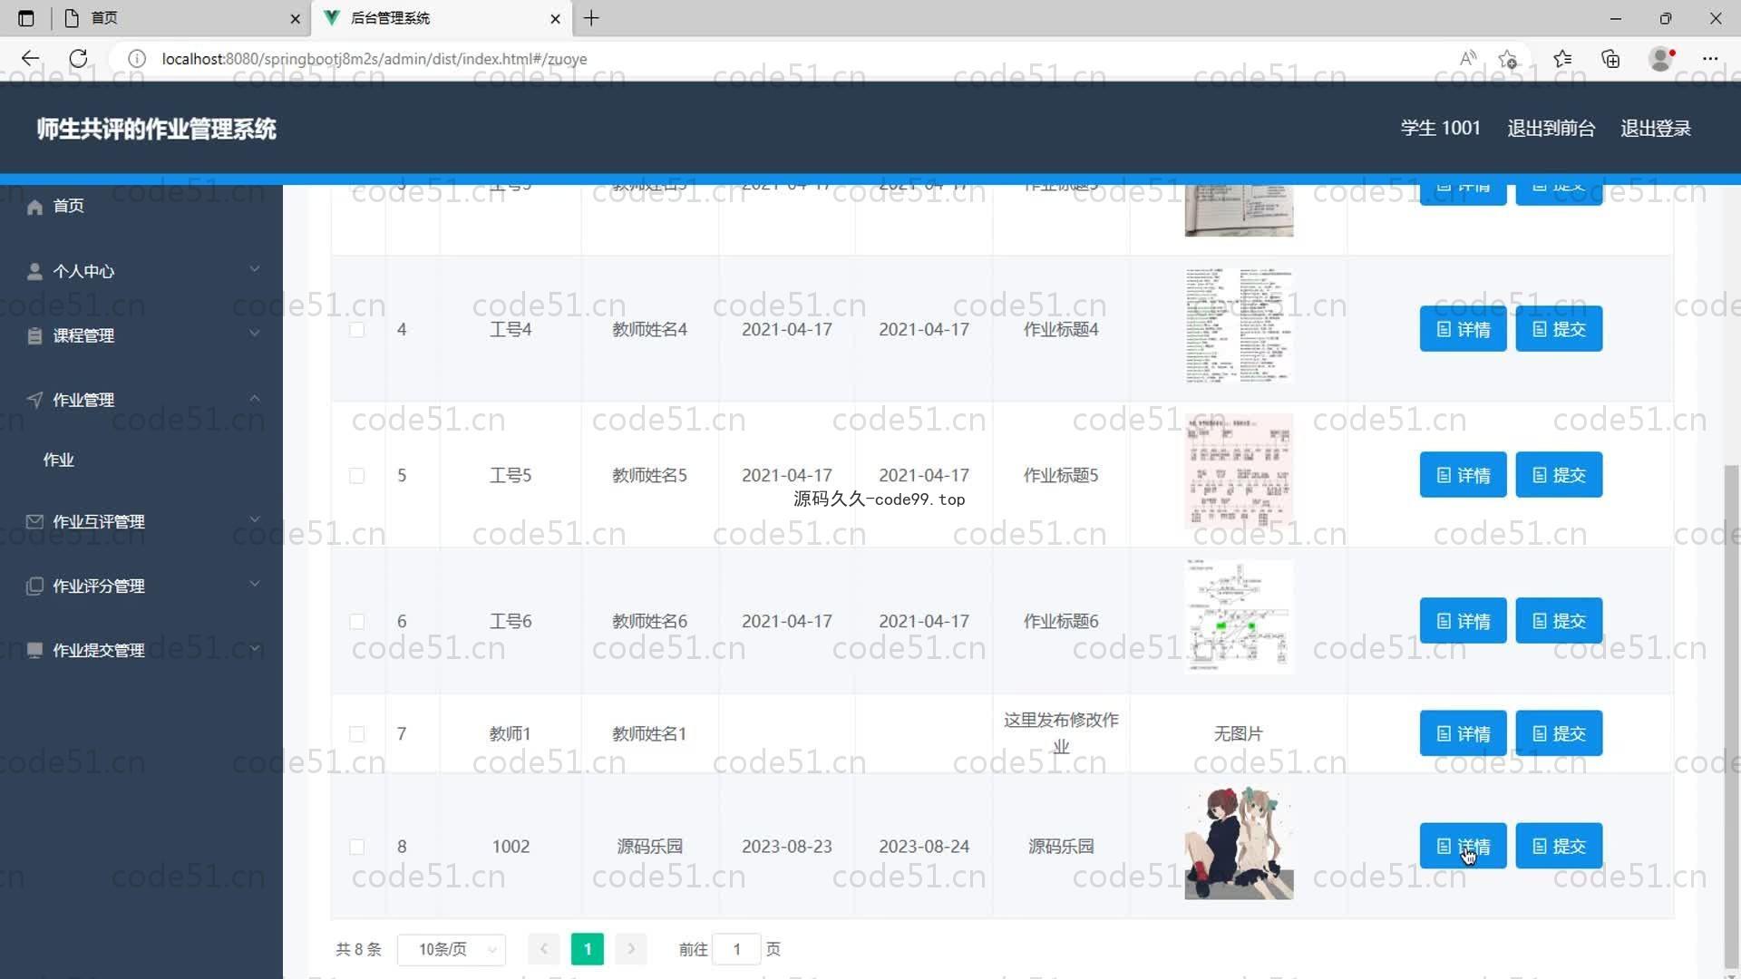This screenshot has width=1741, height=979.
Task: Open the browser profile avatar
Action: coord(1661,59)
